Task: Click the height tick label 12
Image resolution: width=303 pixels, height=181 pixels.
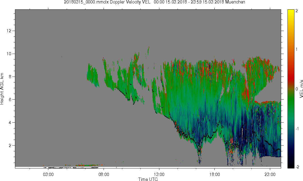Action: pos(9,31)
